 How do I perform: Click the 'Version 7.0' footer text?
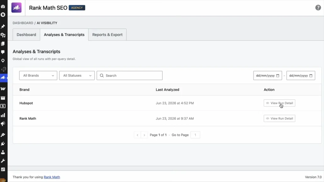click(313, 177)
